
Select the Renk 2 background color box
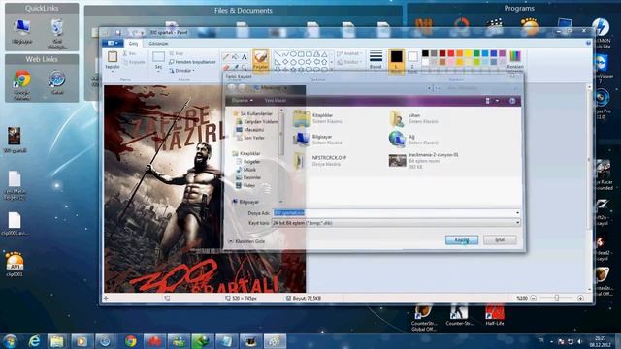(x=412, y=61)
